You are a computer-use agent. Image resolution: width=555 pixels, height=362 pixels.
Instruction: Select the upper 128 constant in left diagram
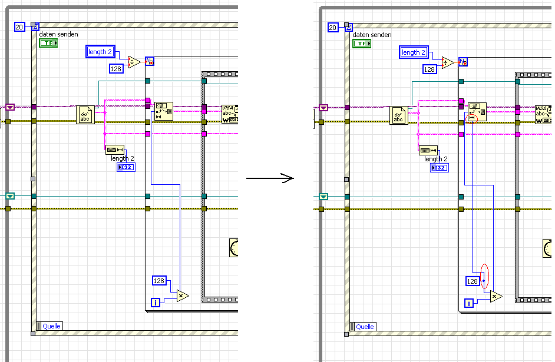116,69
